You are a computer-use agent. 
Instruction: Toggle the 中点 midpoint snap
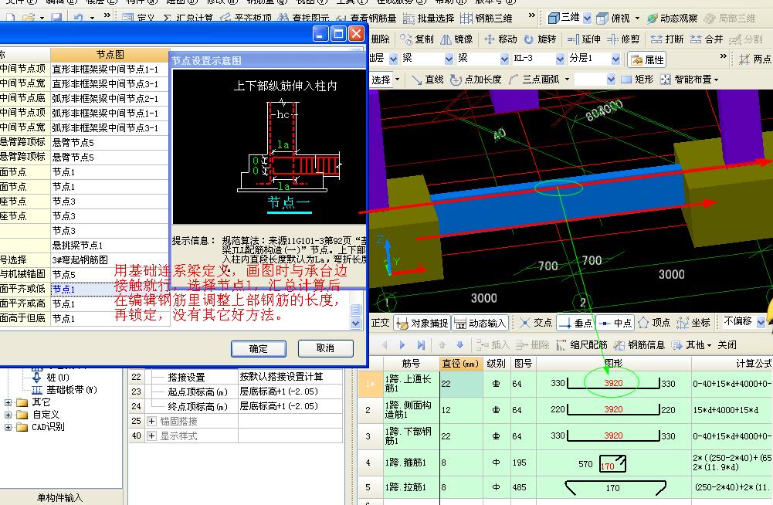click(x=615, y=323)
